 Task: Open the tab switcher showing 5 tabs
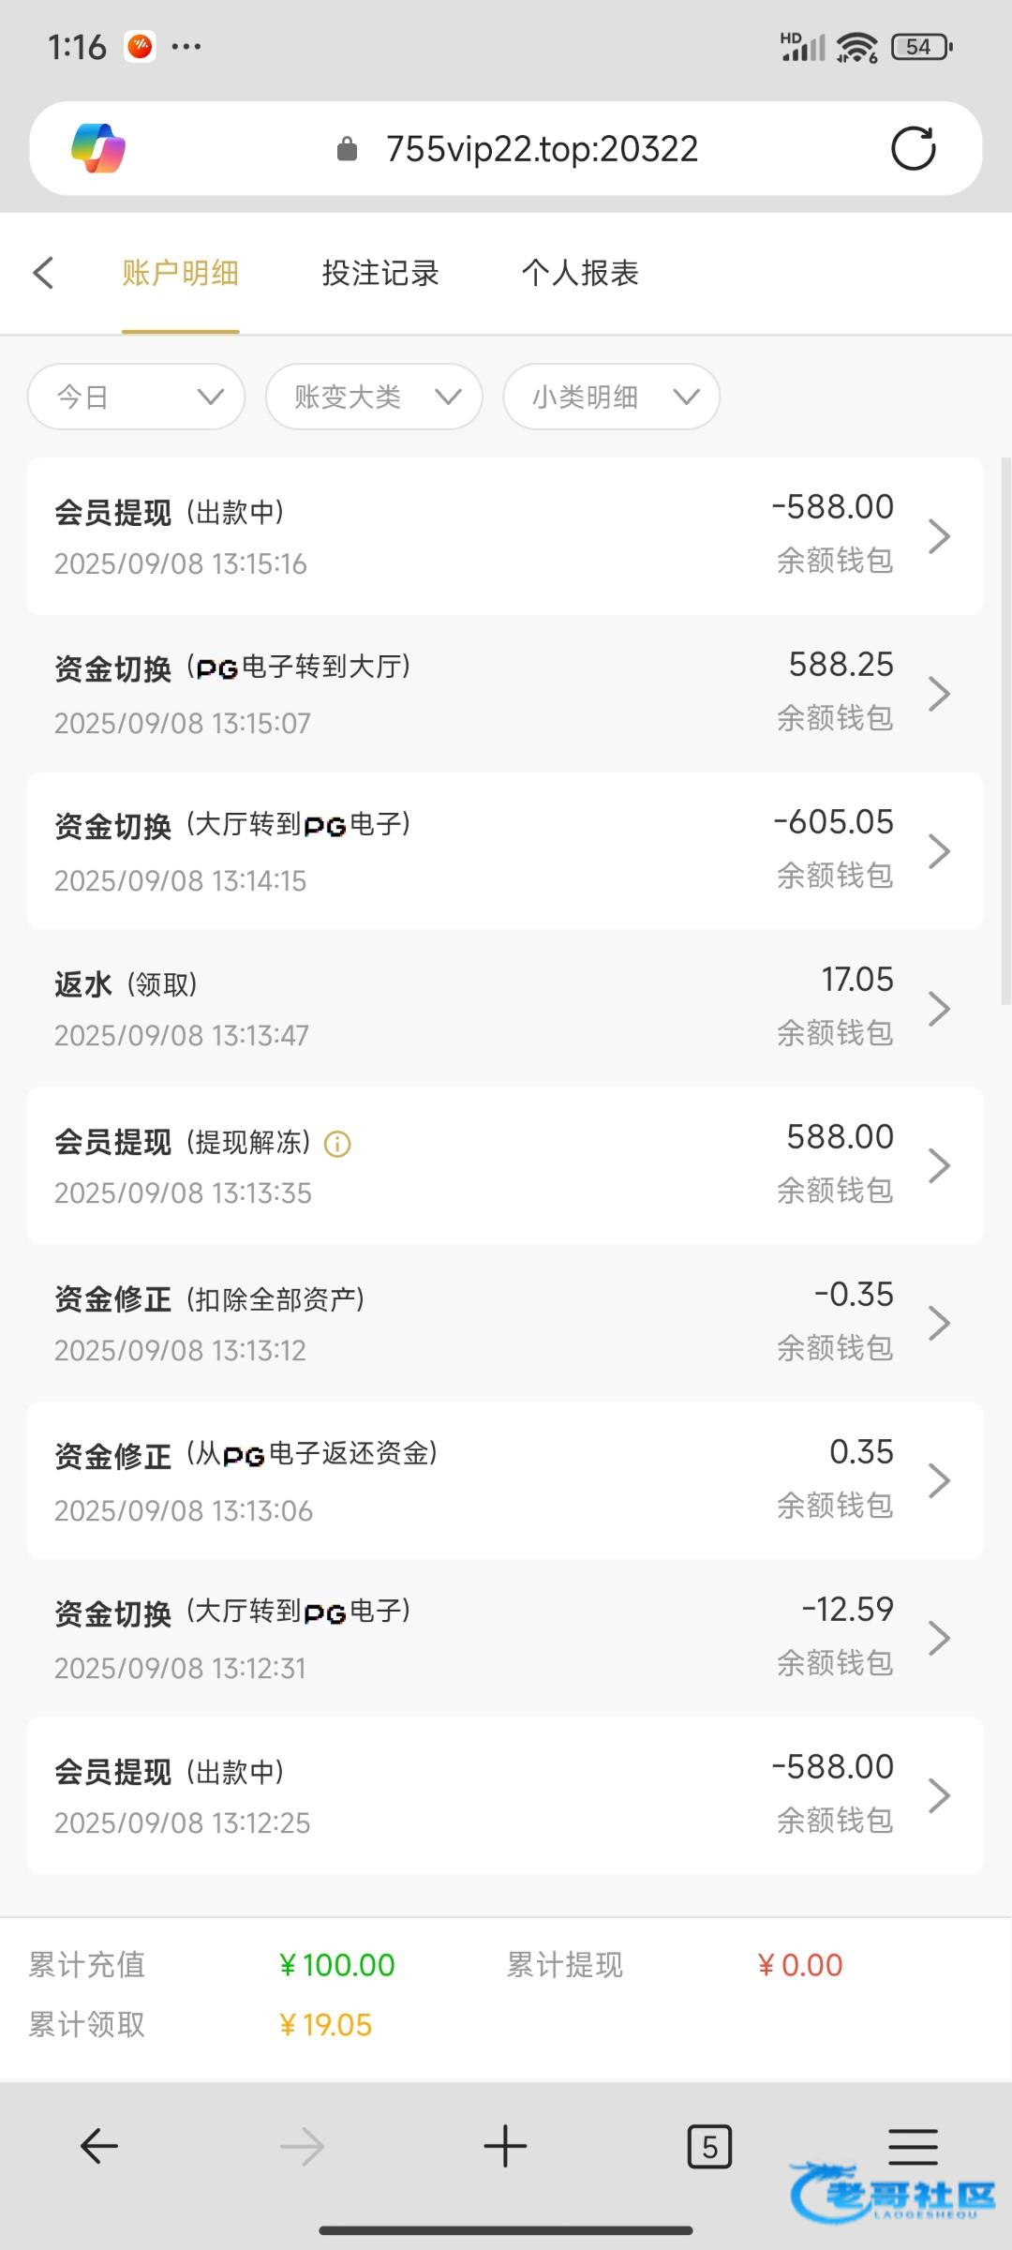click(709, 2146)
